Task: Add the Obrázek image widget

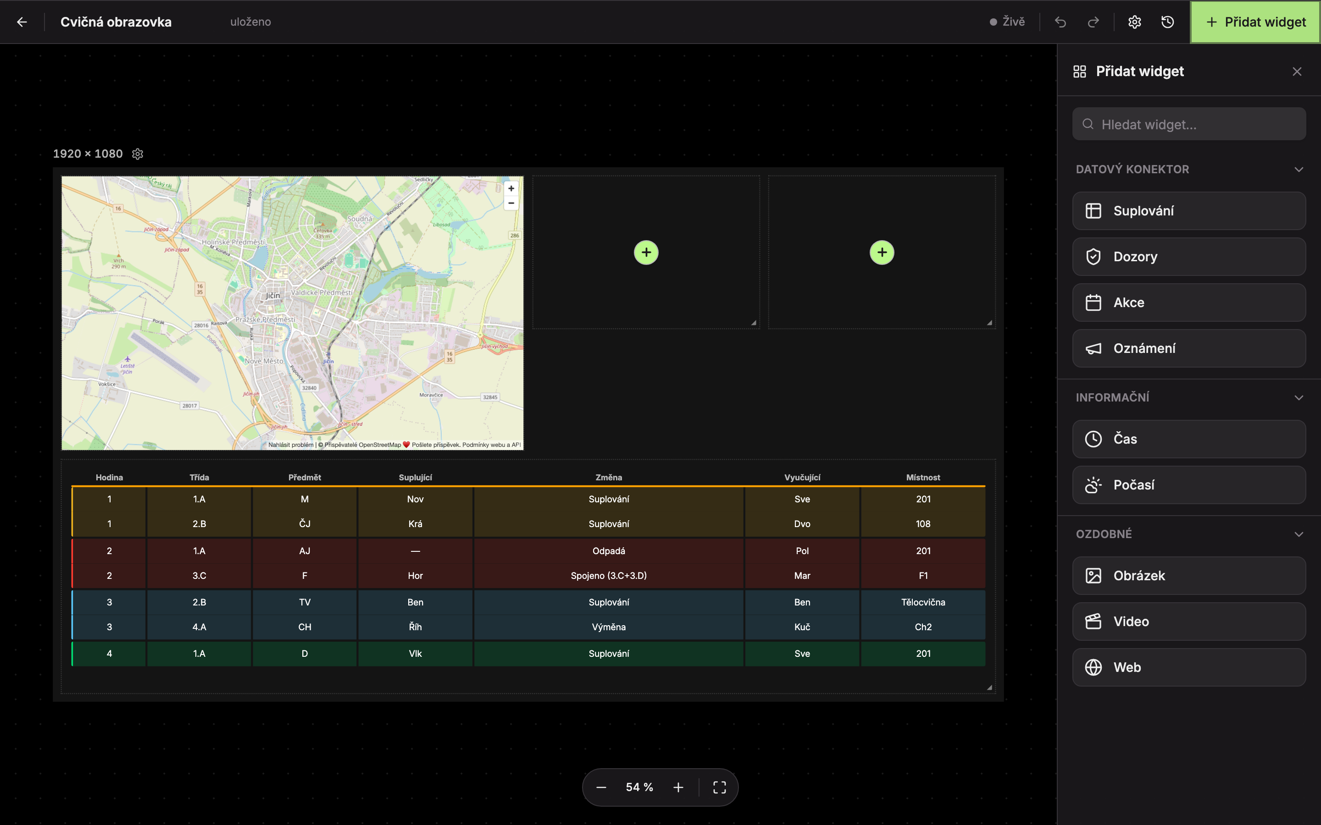Action: click(1189, 576)
